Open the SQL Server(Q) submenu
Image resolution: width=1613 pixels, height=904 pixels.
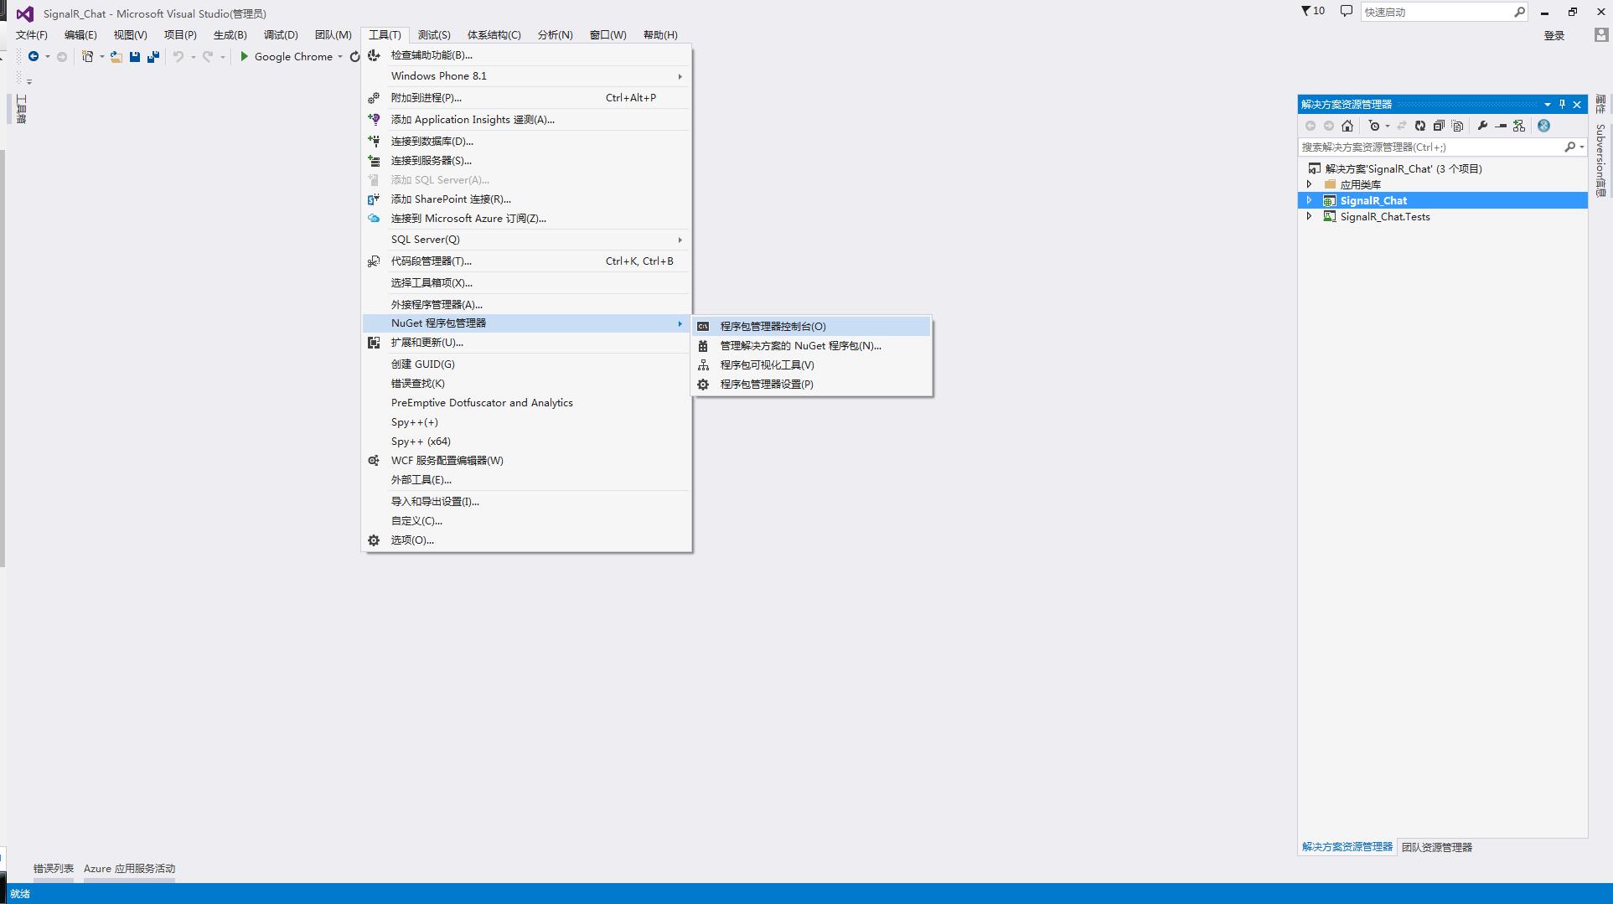(x=526, y=239)
